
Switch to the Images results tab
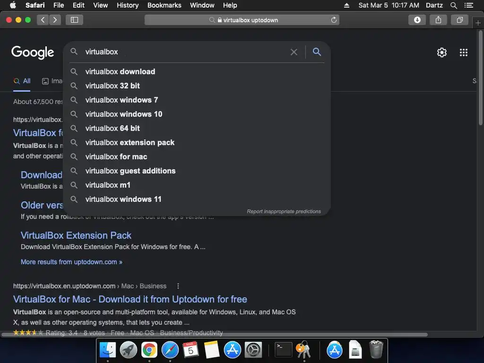(x=52, y=81)
